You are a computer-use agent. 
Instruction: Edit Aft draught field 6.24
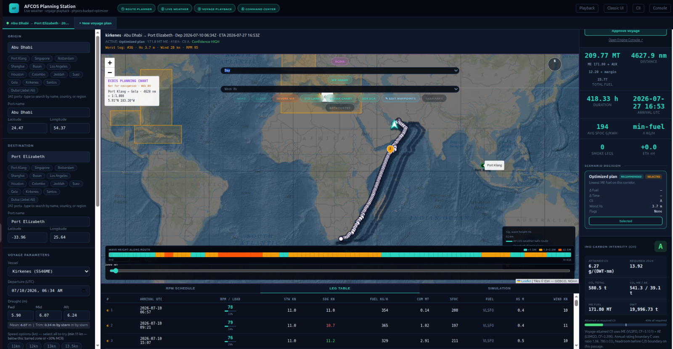(x=77, y=315)
